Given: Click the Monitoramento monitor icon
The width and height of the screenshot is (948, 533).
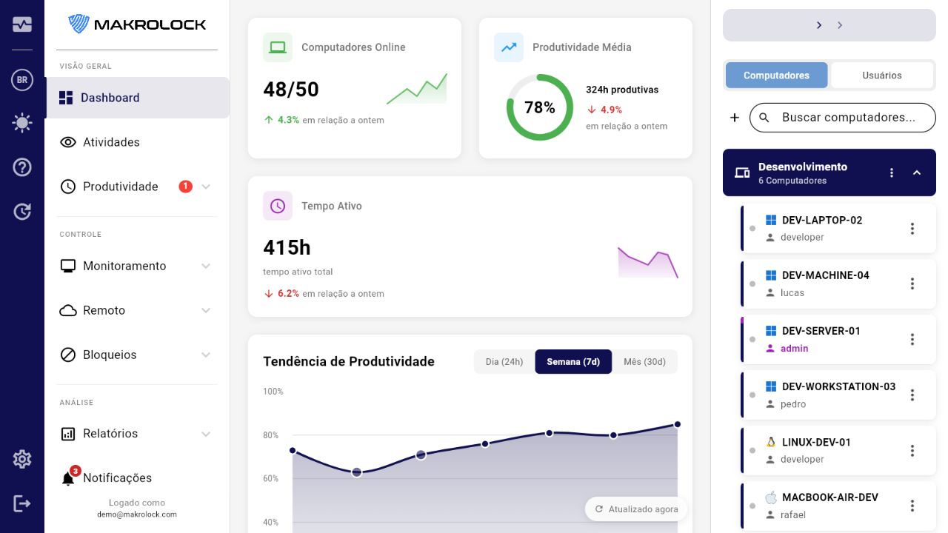Looking at the screenshot, I should coord(68,266).
